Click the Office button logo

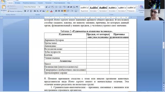click(x=3, y=1)
